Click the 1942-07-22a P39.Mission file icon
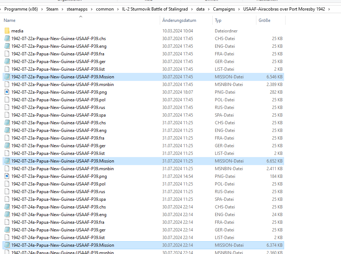 (x=7, y=77)
